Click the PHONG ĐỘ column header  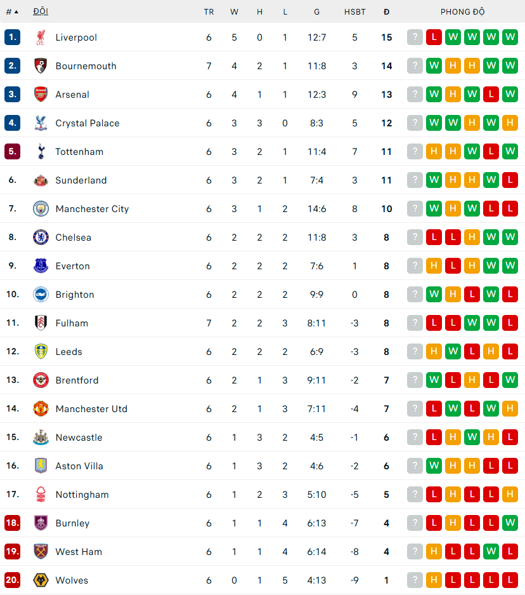click(463, 11)
